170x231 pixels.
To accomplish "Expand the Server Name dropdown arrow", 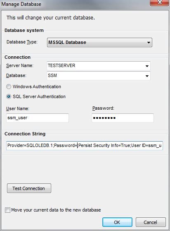I will click(x=147, y=66).
